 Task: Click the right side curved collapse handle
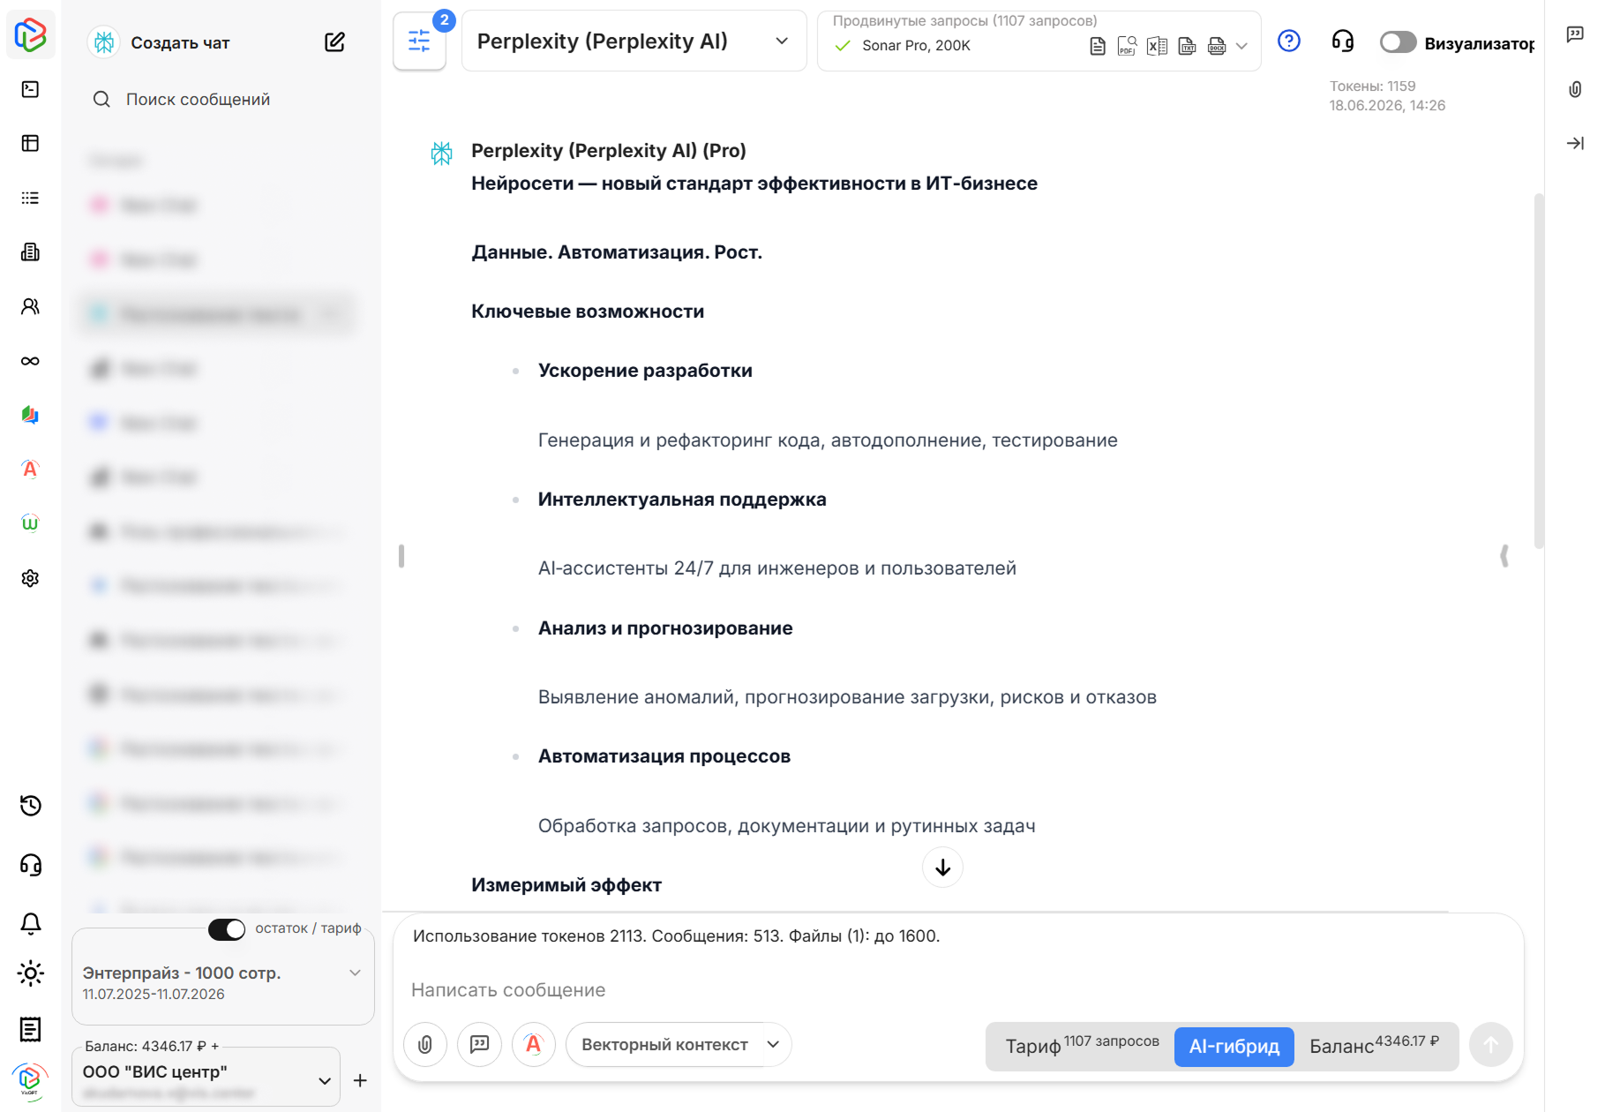pyautogui.click(x=1504, y=556)
